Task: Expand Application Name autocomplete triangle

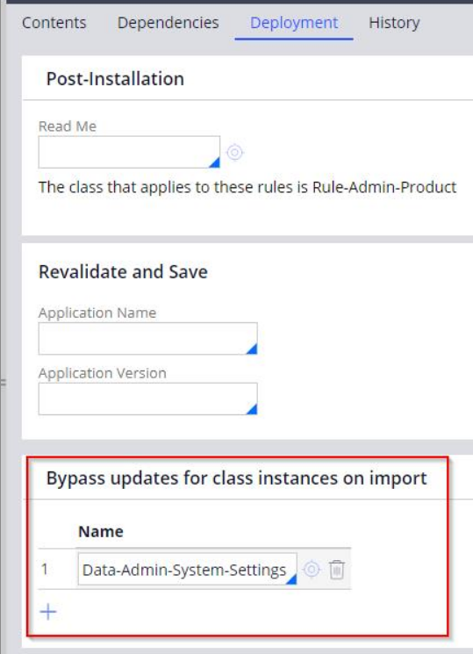Action: coord(252,349)
